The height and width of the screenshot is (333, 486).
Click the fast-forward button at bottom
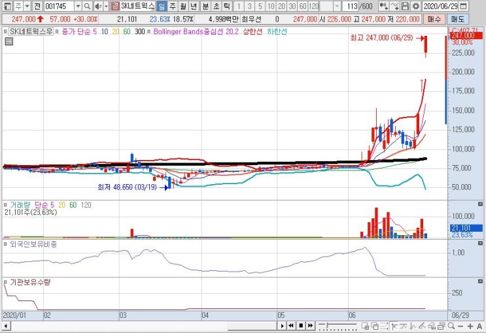coord(310,326)
